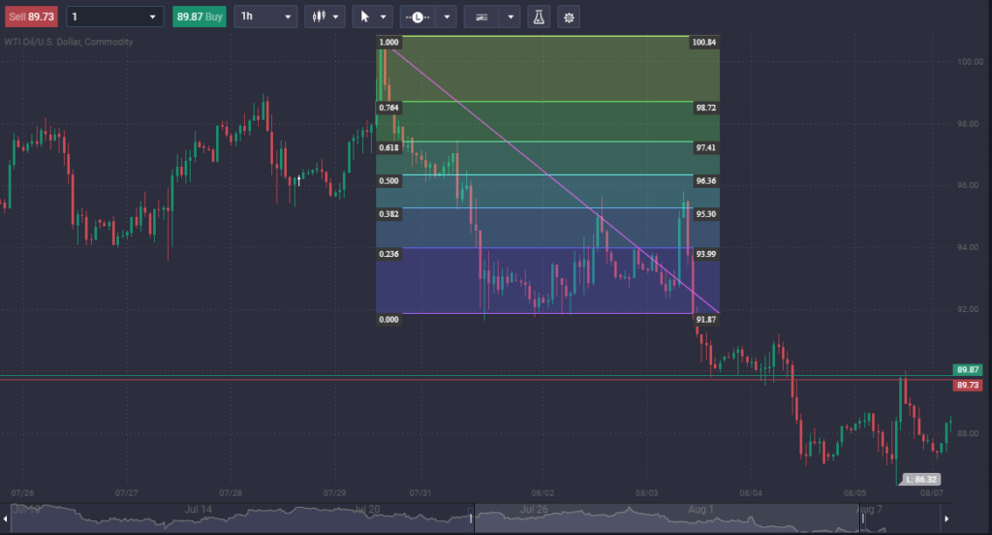This screenshot has height=535, width=992.
Task: Click the drawing lines tool icon
Action: point(480,16)
